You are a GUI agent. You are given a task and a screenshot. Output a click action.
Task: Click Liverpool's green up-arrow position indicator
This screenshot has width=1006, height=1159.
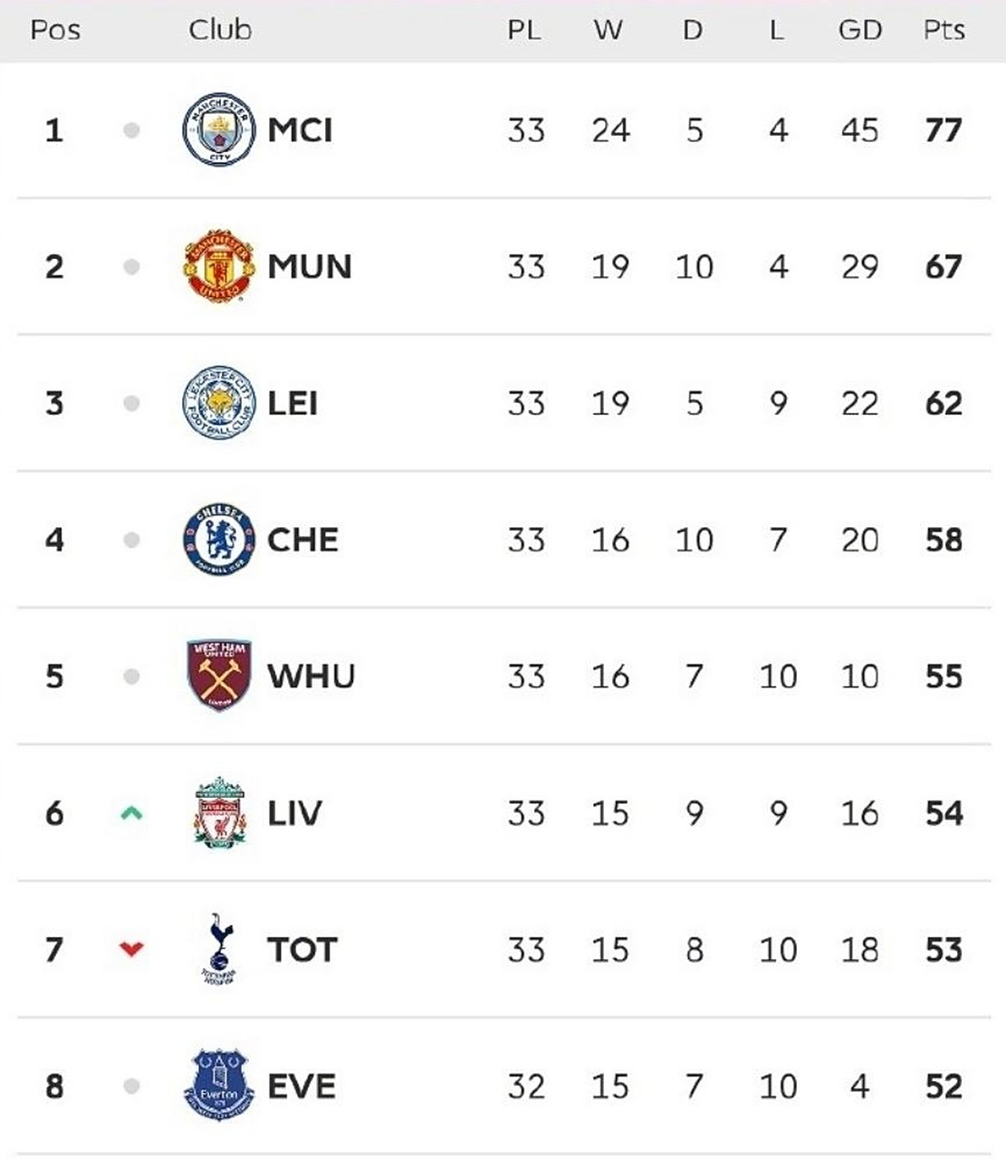(x=131, y=813)
